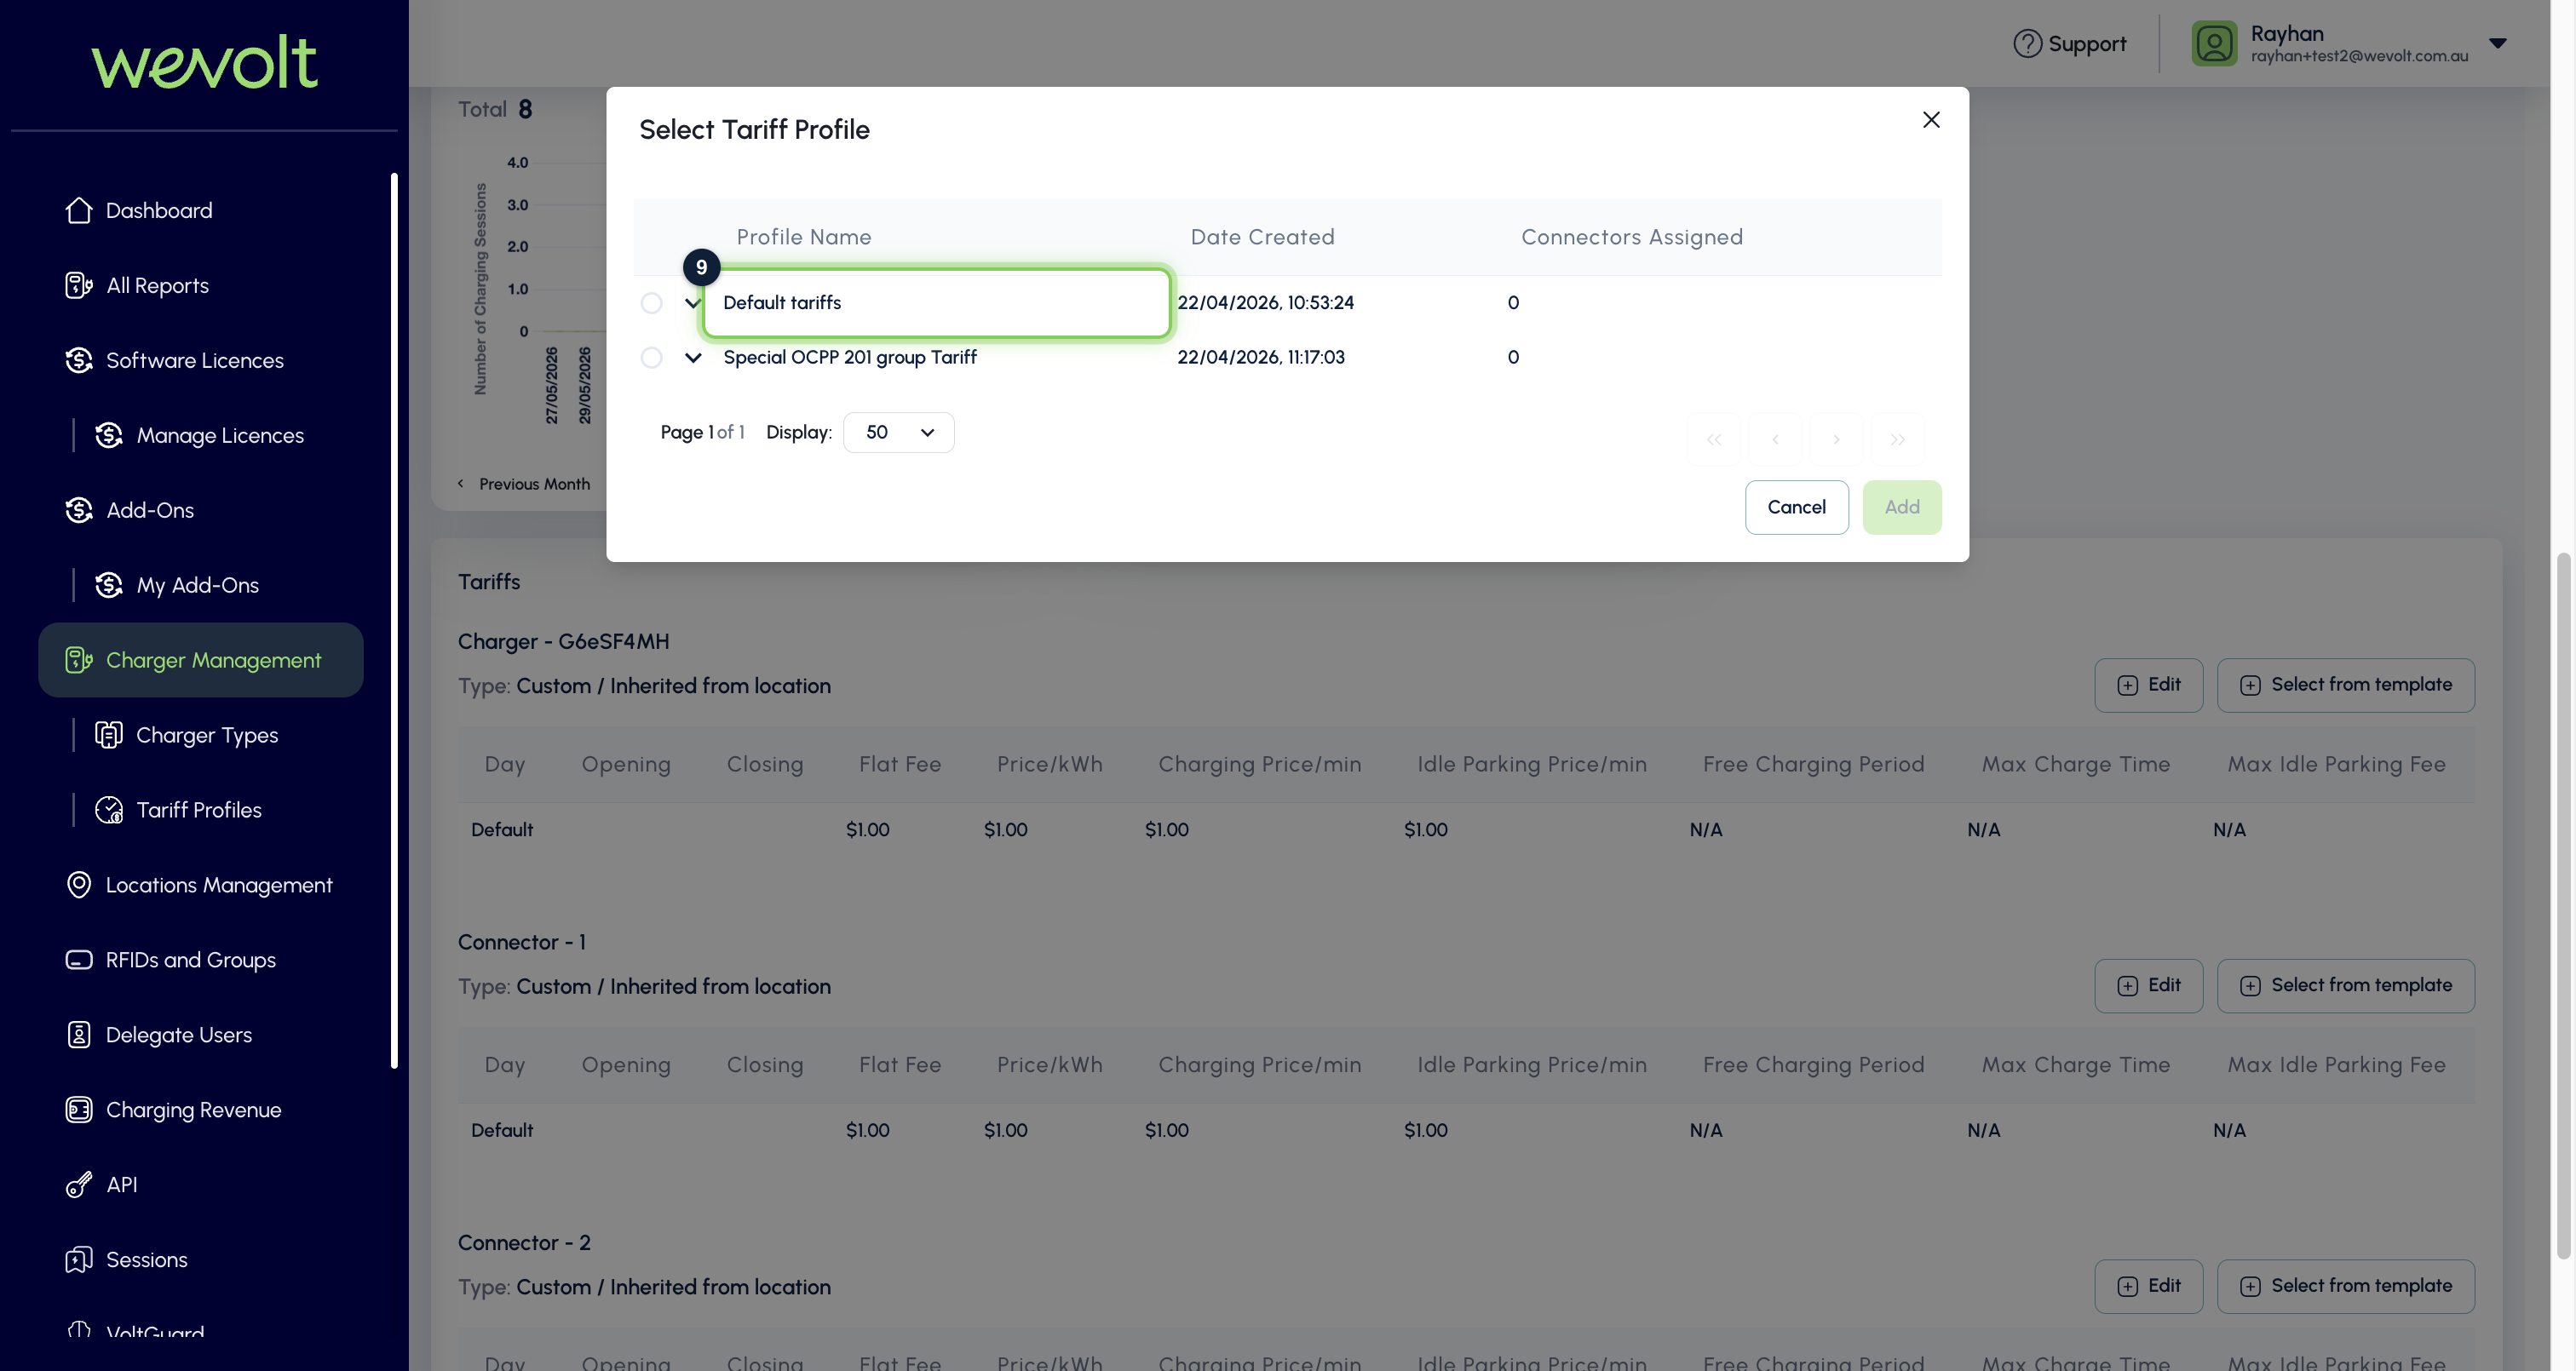This screenshot has height=1371, width=2576.
Task: Click Edit for Charger G6eSF4MH tariff
Action: pos(2148,685)
